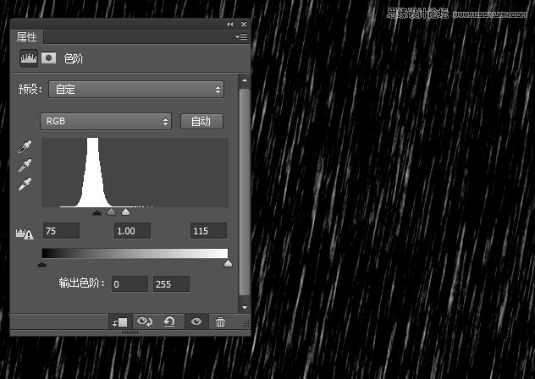Click the highlight input field showing 115

[x=208, y=231]
